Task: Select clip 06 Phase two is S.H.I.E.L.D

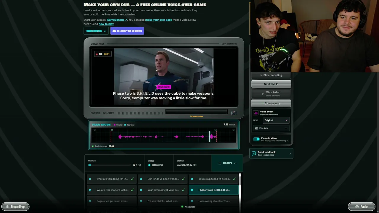Action: tap(213, 190)
